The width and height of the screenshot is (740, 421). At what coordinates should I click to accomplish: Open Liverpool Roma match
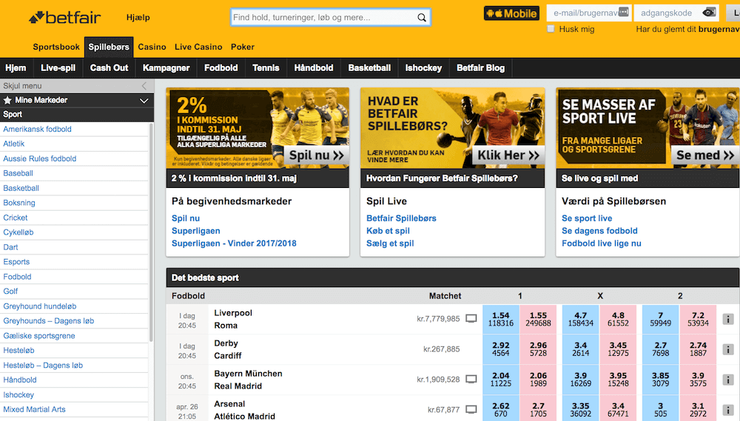pos(233,319)
